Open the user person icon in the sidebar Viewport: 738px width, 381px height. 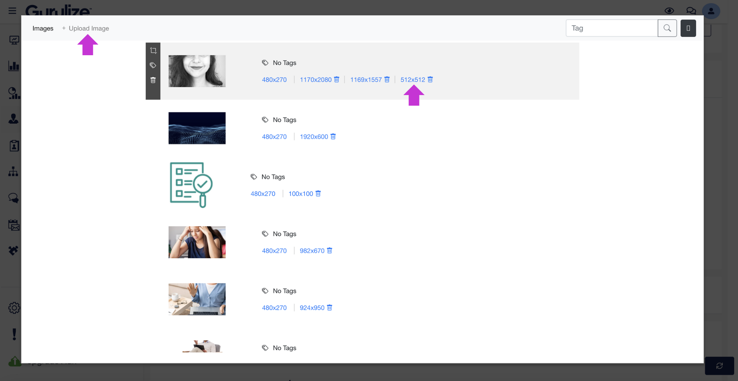click(x=14, y=119)
